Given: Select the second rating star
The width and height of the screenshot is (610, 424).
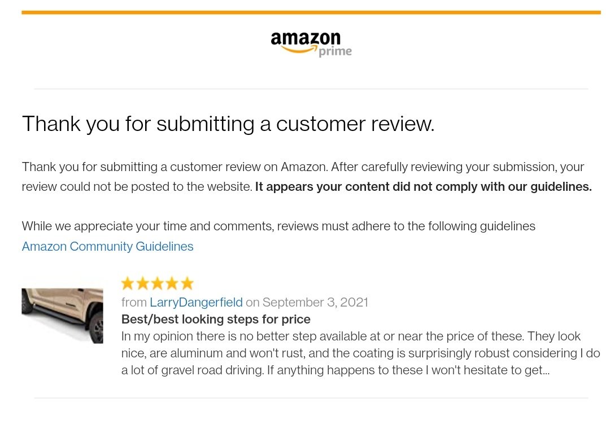Looking at the screenshot, I should (142, 283).
